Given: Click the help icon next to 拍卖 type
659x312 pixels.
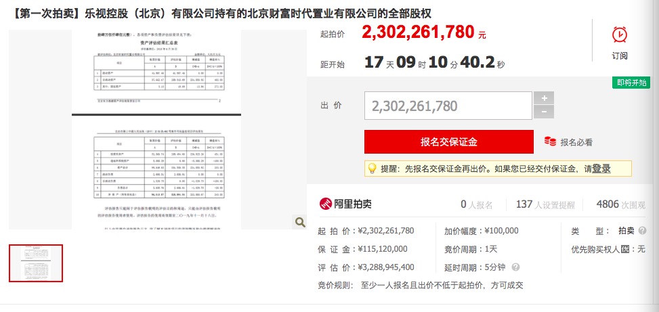Looking at the screenshot, I should point(642,231).
